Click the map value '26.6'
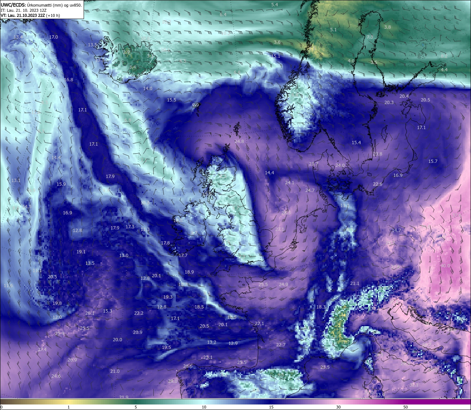 pyautogui.click(x=188, y=366)
